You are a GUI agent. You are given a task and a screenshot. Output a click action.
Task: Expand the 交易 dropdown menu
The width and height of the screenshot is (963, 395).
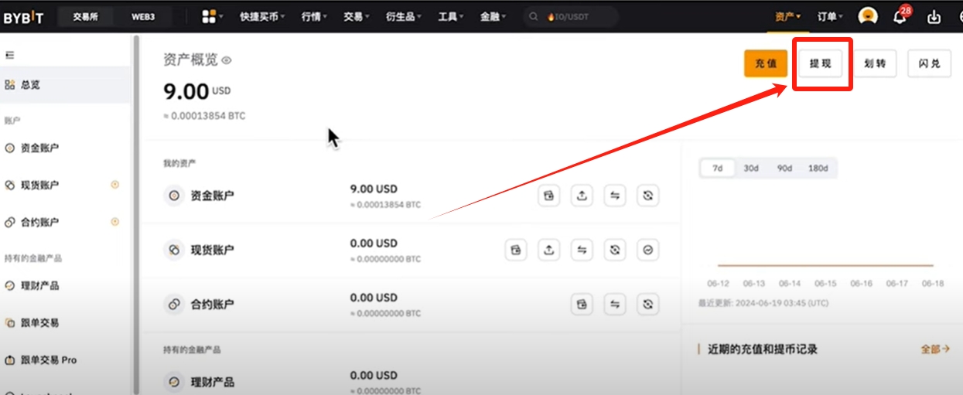[357, 17]
